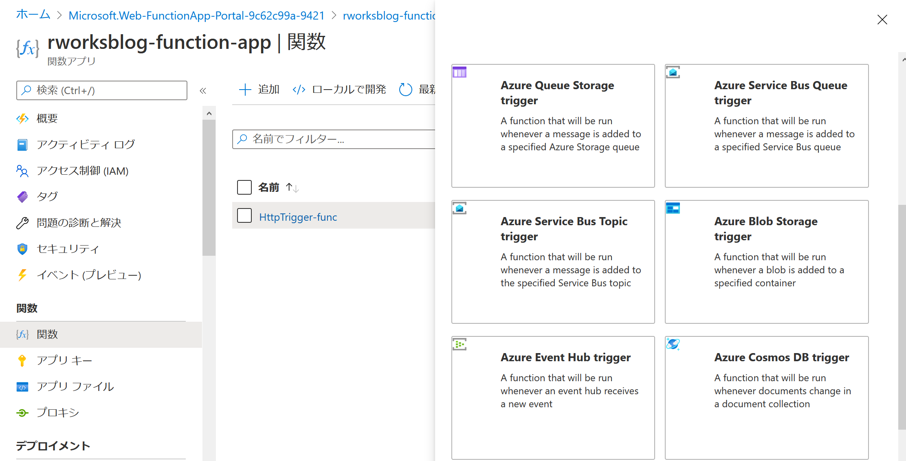The height and width of the screenshot is (461, 906).
Task: Click the plus icon next to 追加
Action: coord(245,90)
